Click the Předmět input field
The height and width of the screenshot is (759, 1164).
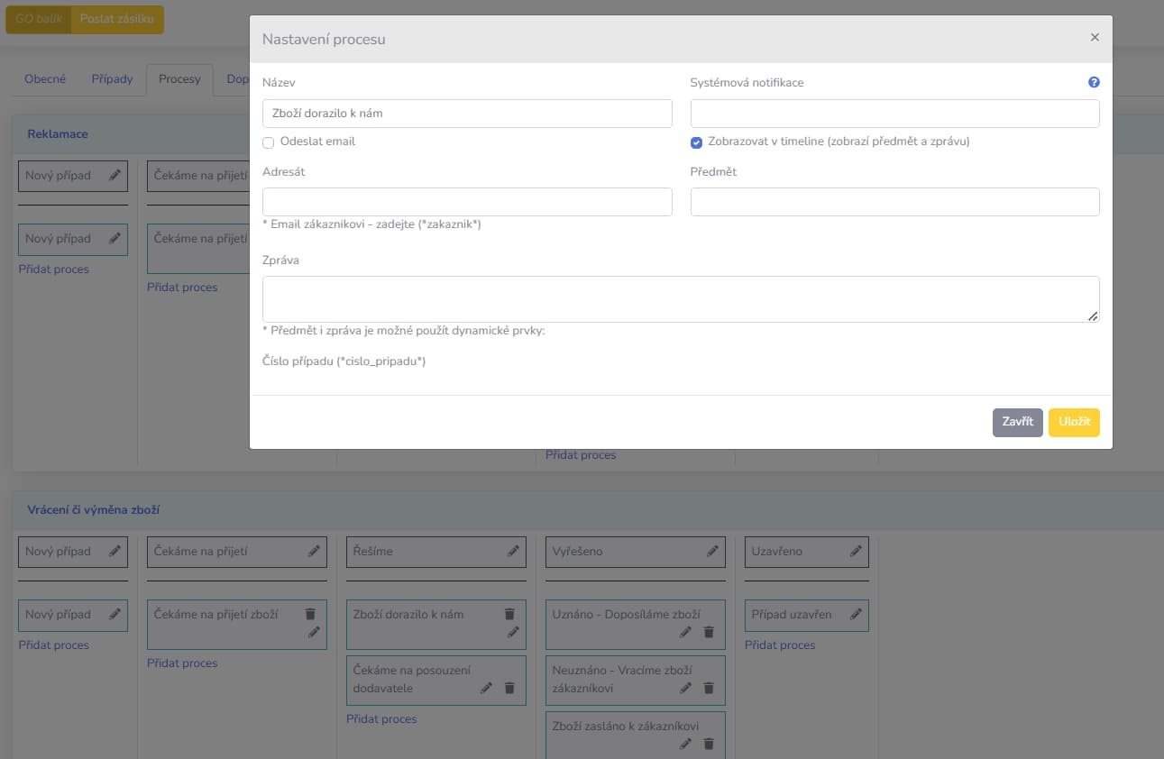[x=894, y=202]
